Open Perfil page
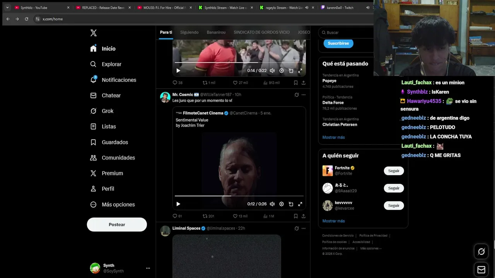This screenshot has height=278, width=495. [x=102, y=189]
